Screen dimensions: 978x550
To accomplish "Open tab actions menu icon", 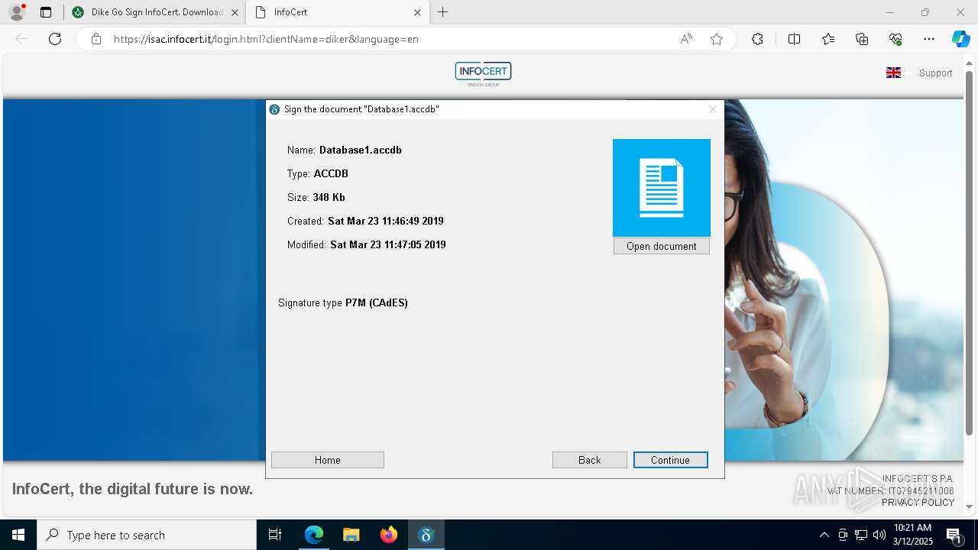I will 46,12.
